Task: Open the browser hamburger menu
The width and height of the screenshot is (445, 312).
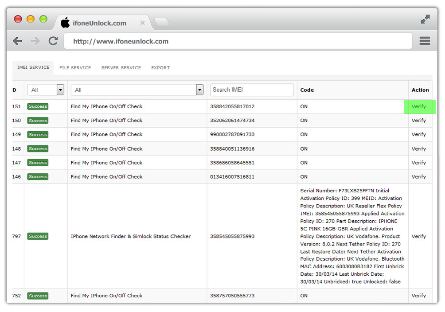Action: [425, 41]
